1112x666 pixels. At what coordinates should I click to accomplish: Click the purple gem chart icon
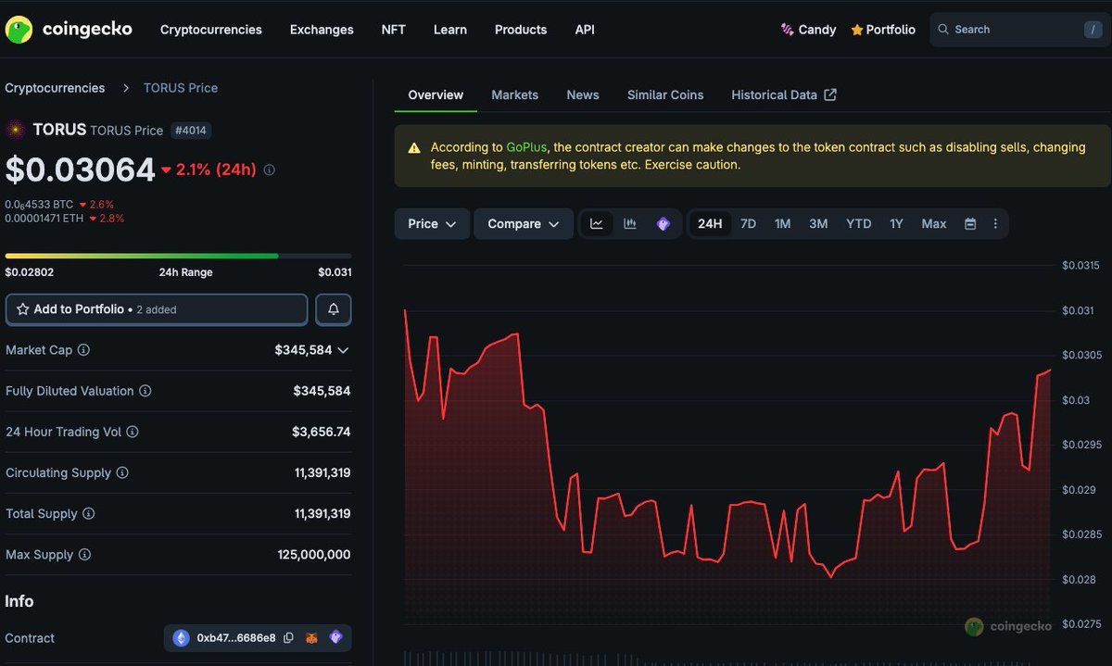pyautogui.click(x=663, y=224)
